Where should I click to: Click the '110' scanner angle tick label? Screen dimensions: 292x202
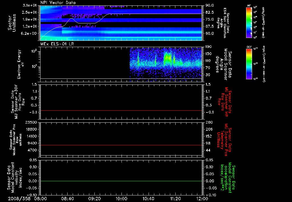pos(208,61)
